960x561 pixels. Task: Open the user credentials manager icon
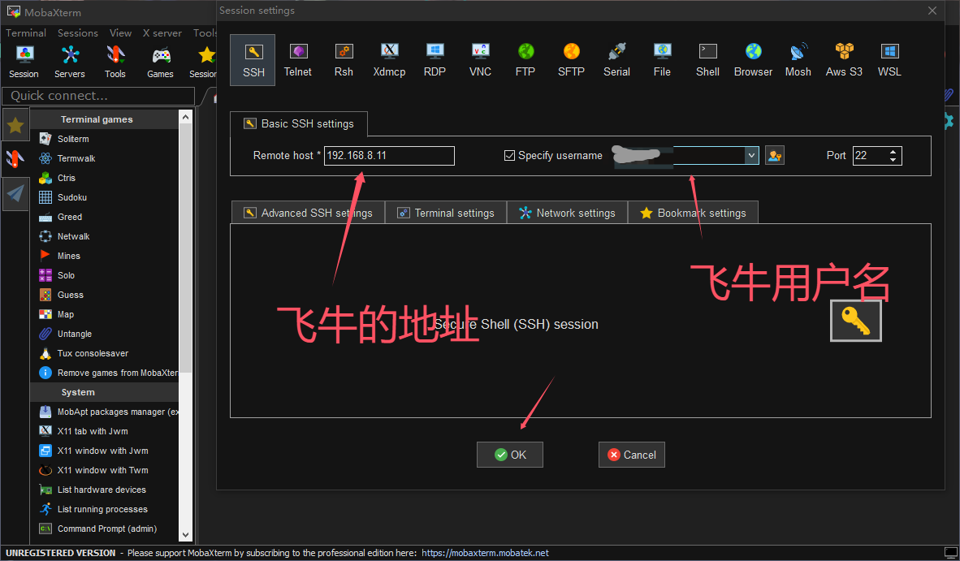[x=775, y=155]
